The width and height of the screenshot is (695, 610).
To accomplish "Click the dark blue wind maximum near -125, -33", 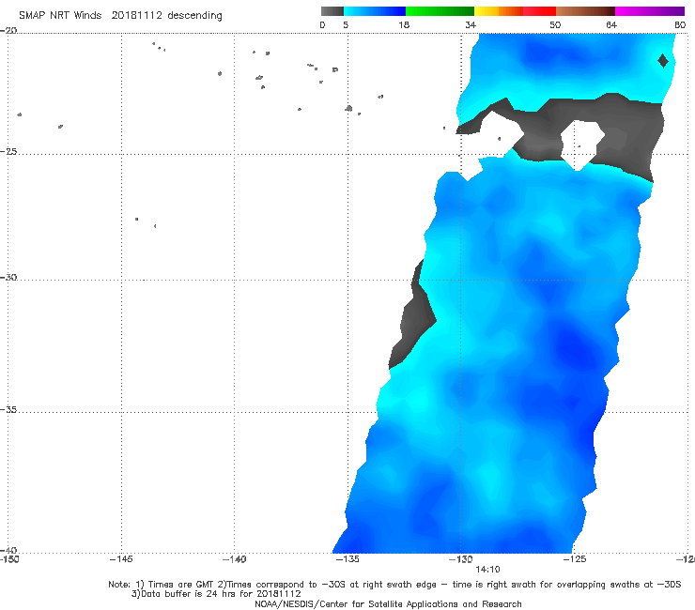I will tap(574, 345).
